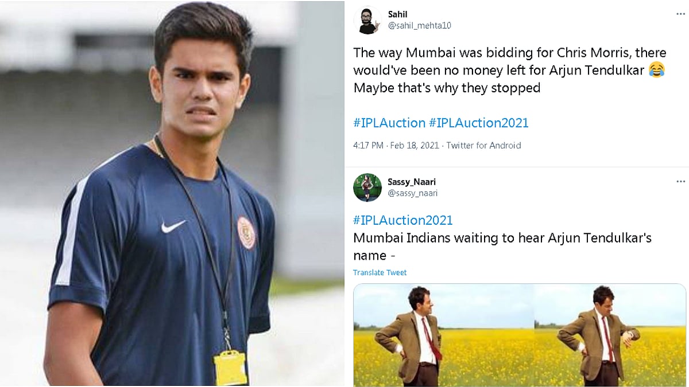Open #IPLAuction2021 hashtag in Sahil's tweet
This screenshot has width=689, height=387.
click(478, 123)
